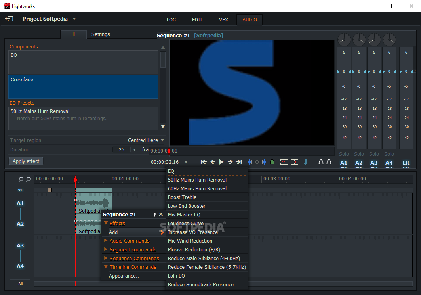The height and width of the screenshot is (295, 421).
Task: Select the 50Hz Mains Hum Removal preset
Action: tap(83, 118)
